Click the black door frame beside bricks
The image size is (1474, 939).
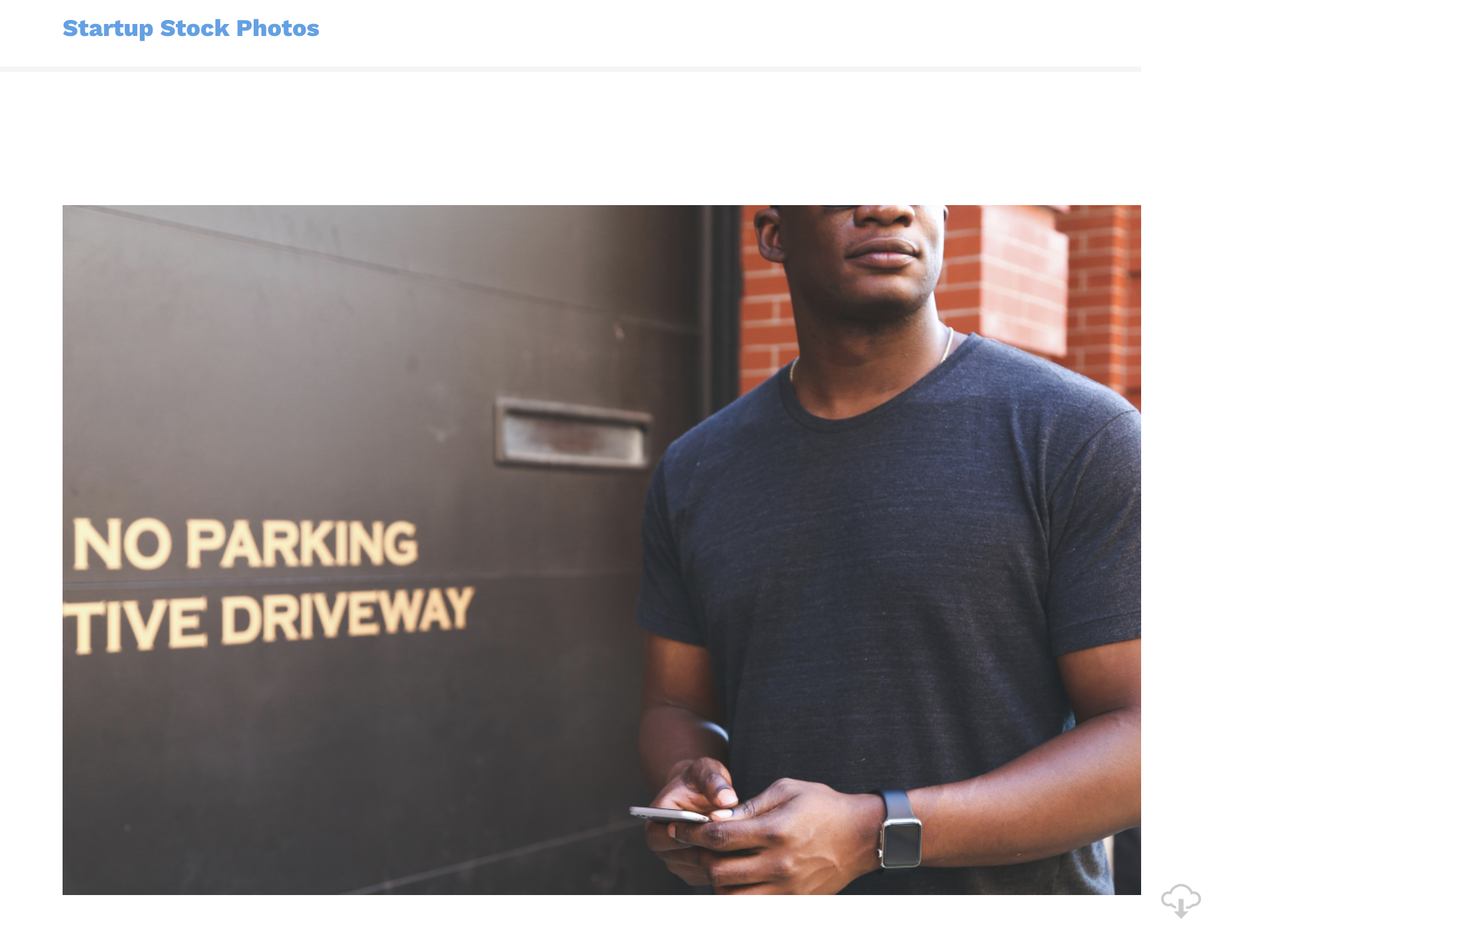(x=722, y=300)
